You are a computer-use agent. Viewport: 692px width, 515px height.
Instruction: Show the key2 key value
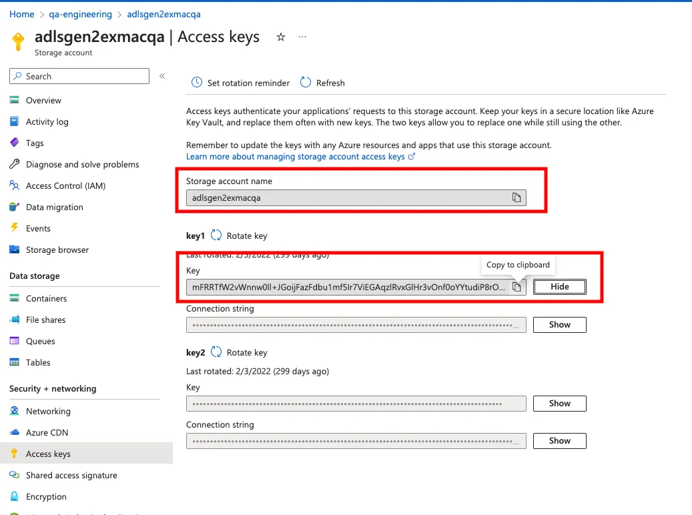point(560,404)
